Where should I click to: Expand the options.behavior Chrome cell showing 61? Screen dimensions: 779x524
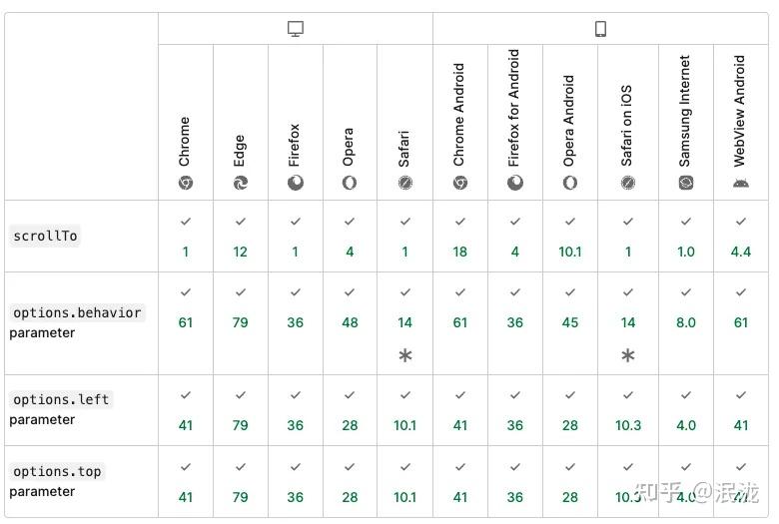185,322
